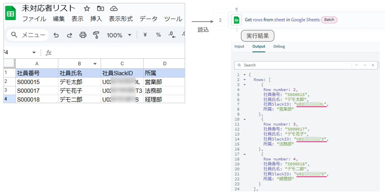
Task: Click the Google Sheets link in step 2
Action: pos(305,20)
